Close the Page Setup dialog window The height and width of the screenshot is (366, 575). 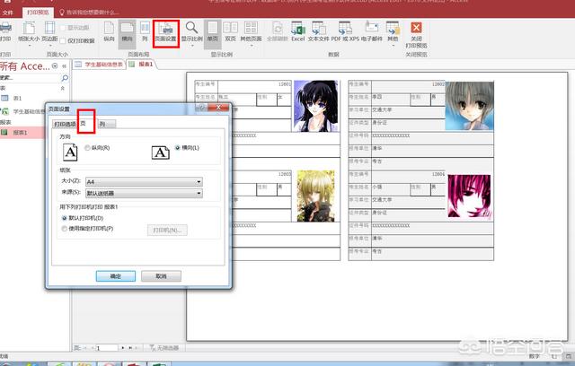click(218, 108)
